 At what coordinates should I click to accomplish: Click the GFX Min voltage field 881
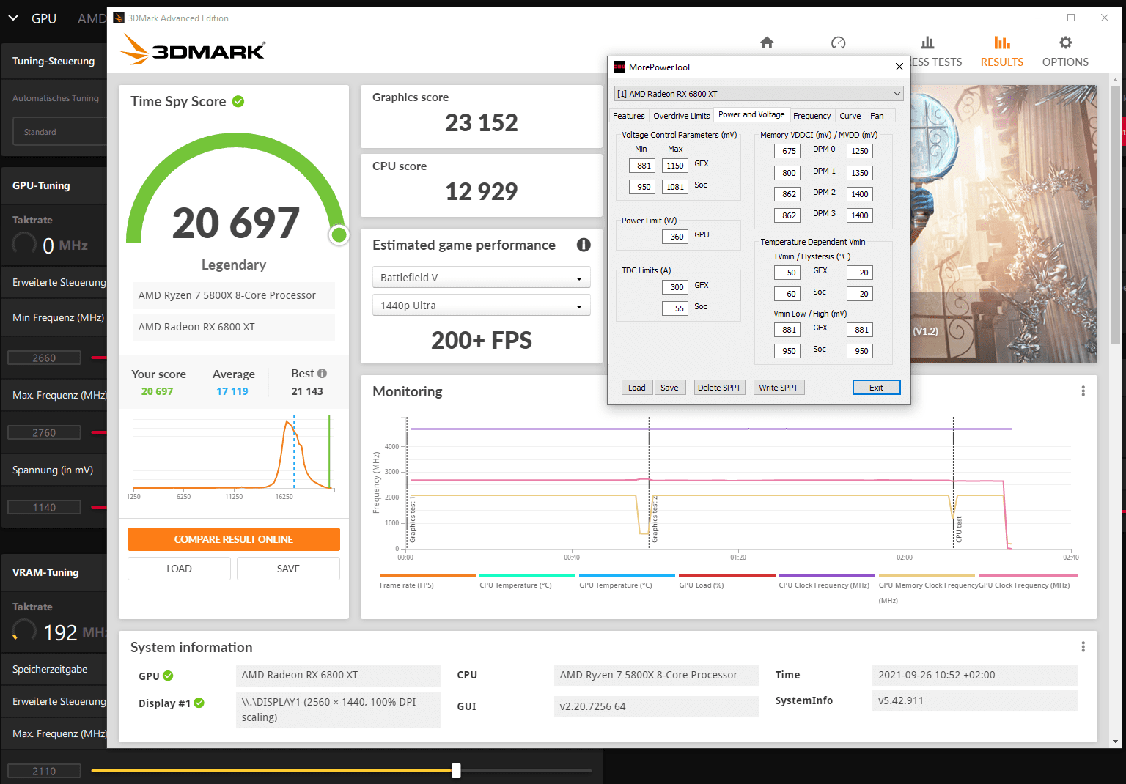point(642,166)
